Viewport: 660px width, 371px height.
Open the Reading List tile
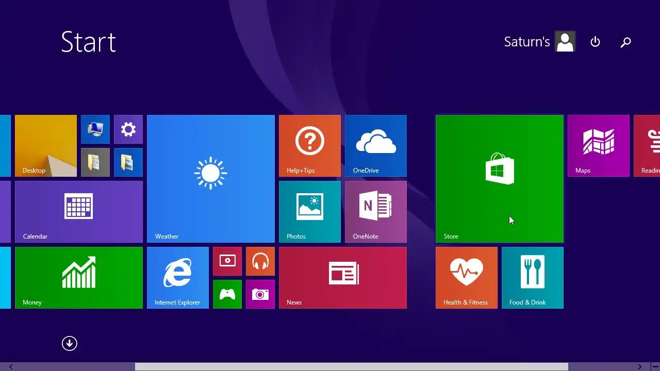point(647,146)
